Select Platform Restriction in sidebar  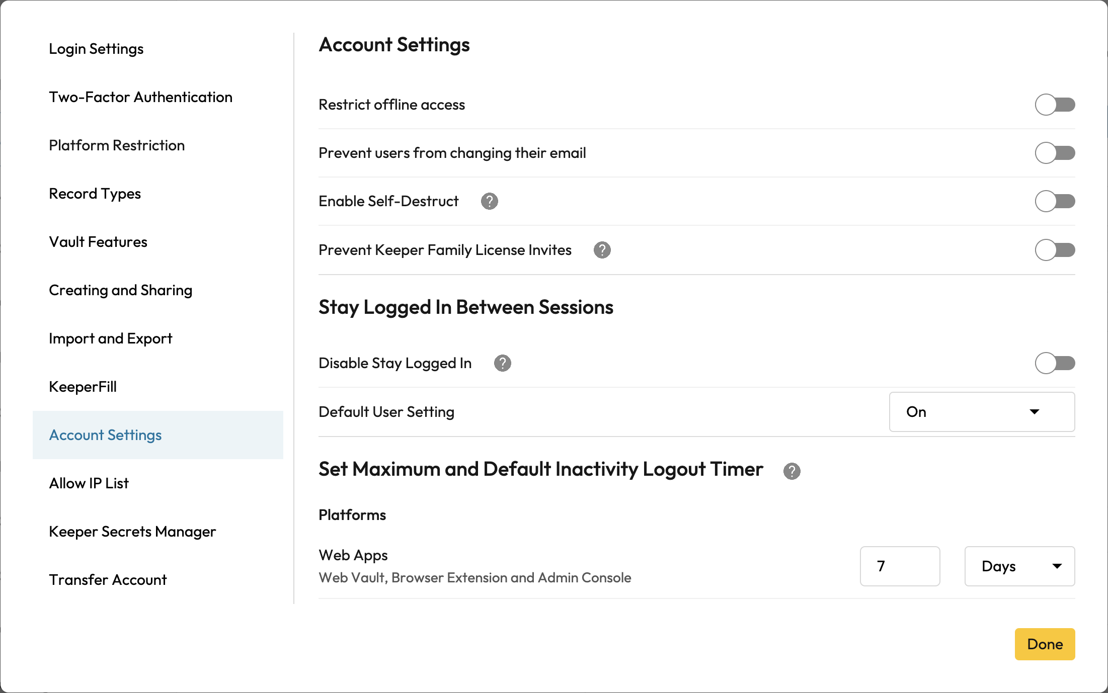tap(117, 145)
